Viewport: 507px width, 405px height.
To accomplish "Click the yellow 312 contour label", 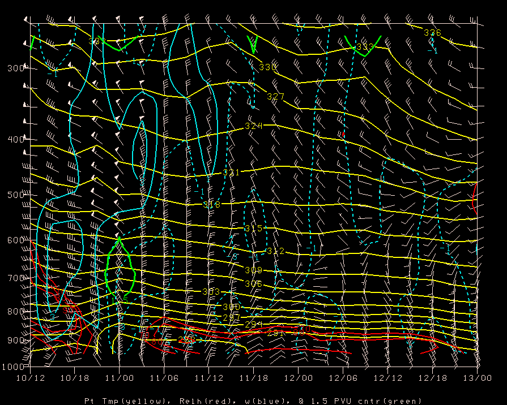I will (x=275, y=251).
